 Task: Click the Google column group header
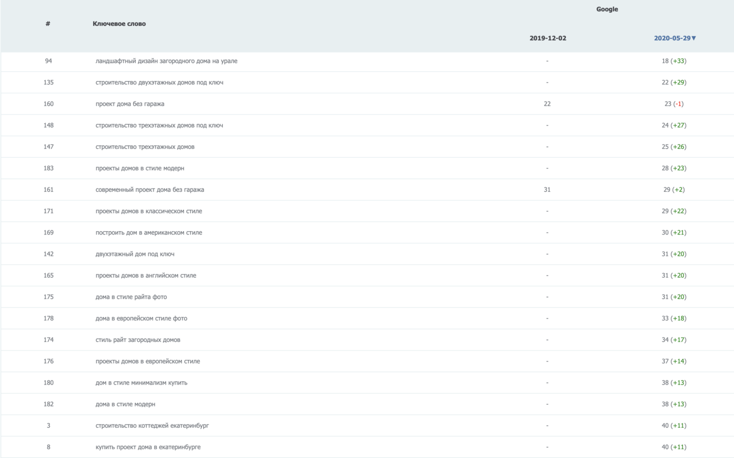point(607,9)
